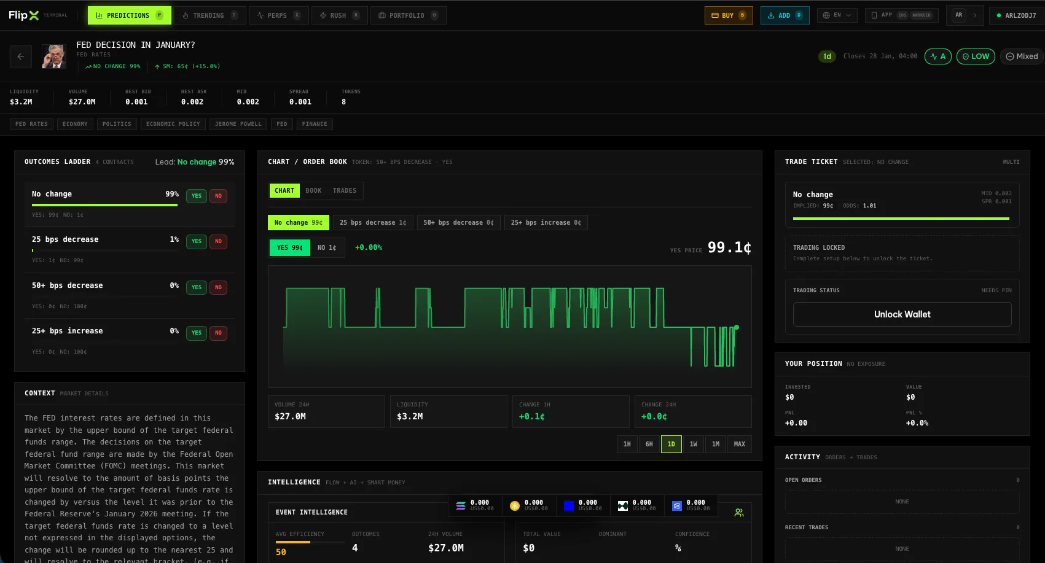1045x563 pixels.
Task: Click the BUY button in the top bar
Action: [x=729, y=15]
